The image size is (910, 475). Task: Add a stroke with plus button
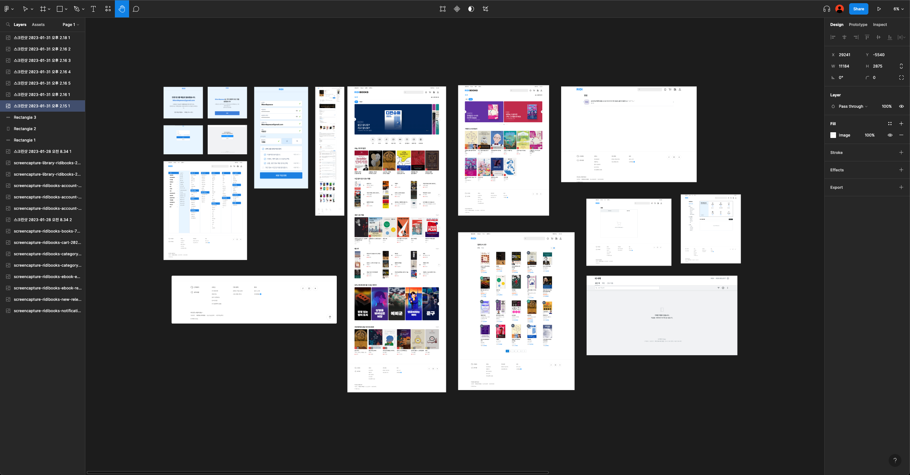(x=901, y=153)
